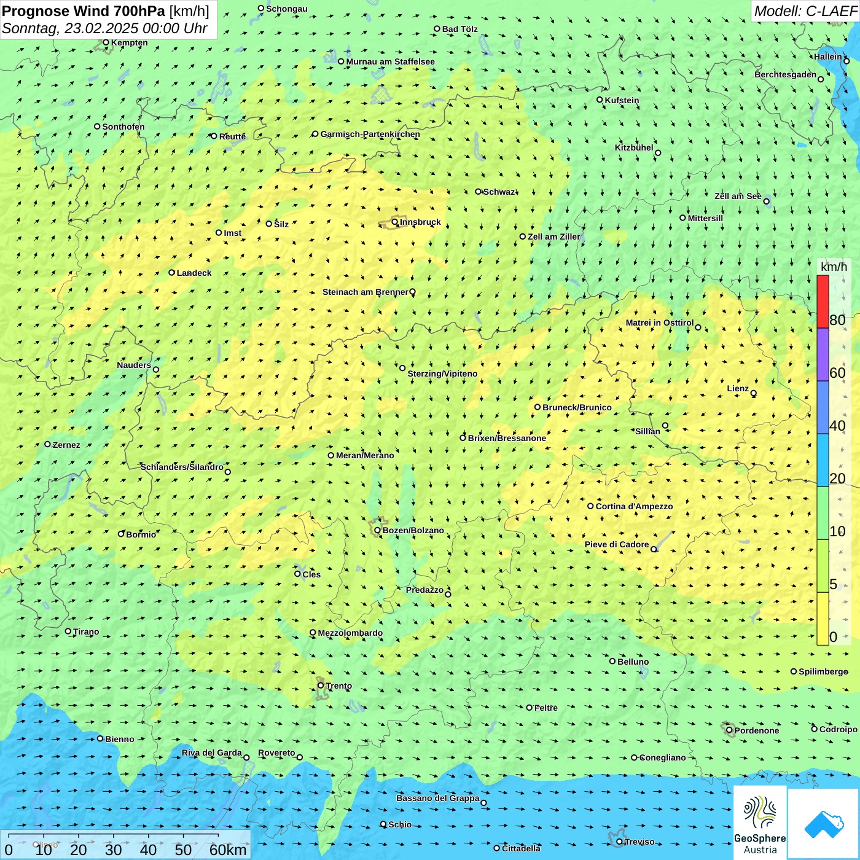Click the 'Predazzo' label

tap(424, 590)
